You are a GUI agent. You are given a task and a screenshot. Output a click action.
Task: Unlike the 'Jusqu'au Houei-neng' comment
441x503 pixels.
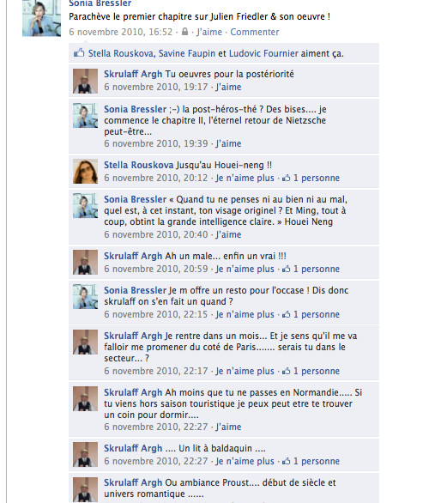pyautogui.click(x=245, y=178)
